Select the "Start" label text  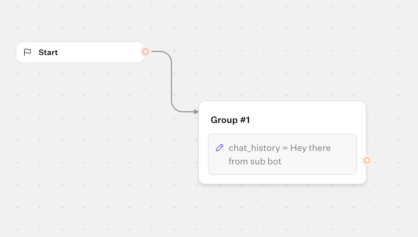[x=48, y=53]
